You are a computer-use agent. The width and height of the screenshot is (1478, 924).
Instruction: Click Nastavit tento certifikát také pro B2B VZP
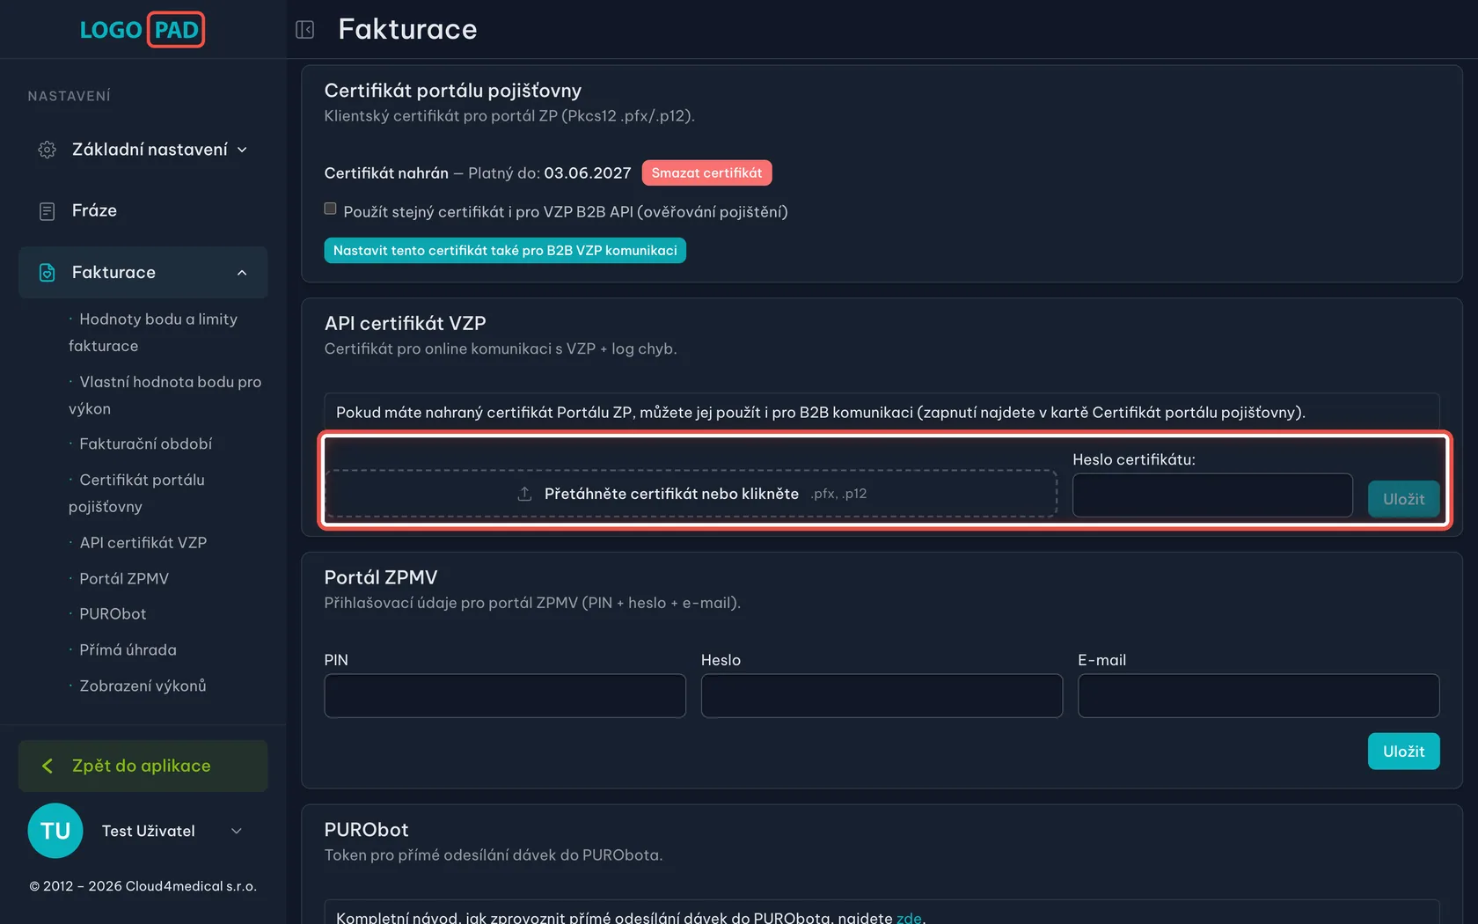click(x=505, y=251)
